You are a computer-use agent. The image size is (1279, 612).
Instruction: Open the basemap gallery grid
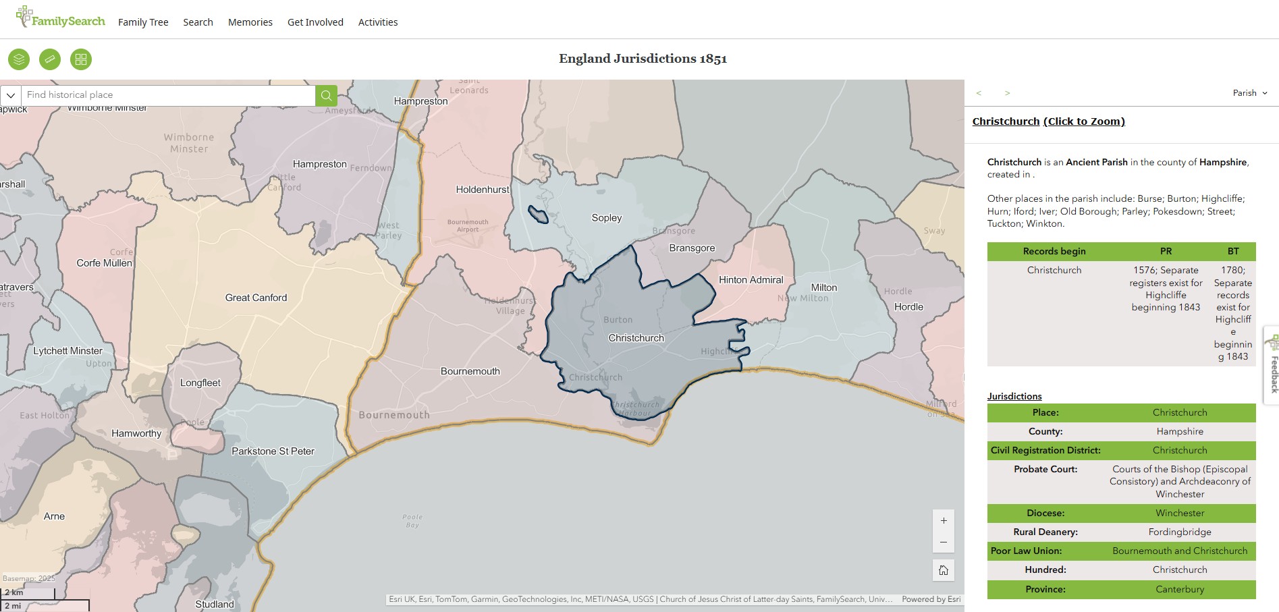click(x=81, y=59)
